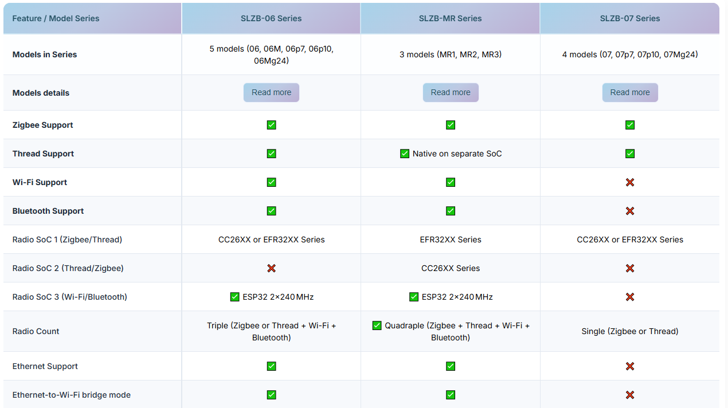This screenshot has height=408, width=728.
Task: Open Read more for SLZB-MR Series
Action: coord(451,92)
